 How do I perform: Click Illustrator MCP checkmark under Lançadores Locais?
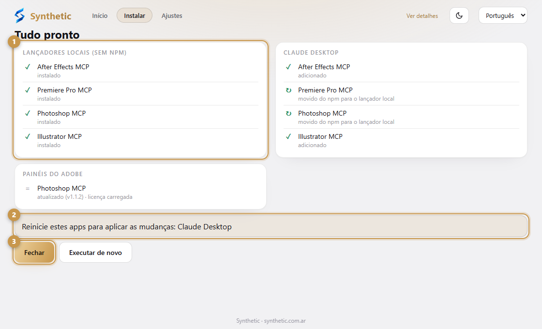[x=28, y=136]
